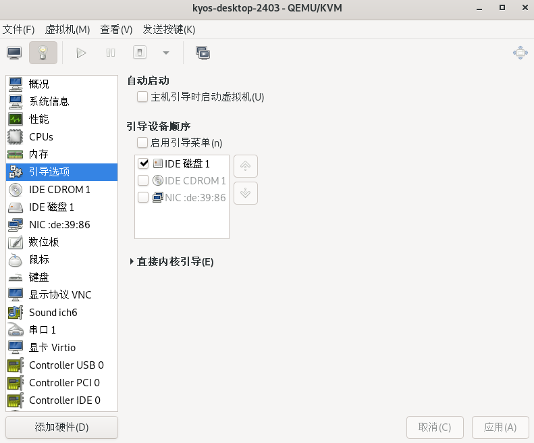The image size is (534, 443).
Task: Open 显卡 Virtio video settings
Action: coord(62,348)
